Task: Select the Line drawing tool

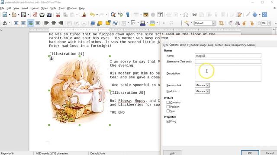Action: [248, 15]
